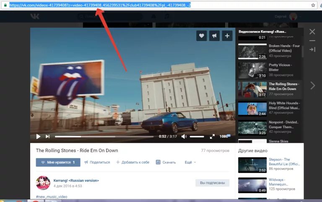Image resolution: width=322 pixels, height=202 pixels.
Task: Go to the next video with the right chevron
Action: (312, 85)
